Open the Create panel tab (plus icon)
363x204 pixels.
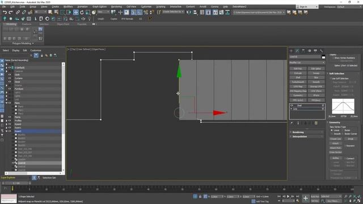coord(291,50)
